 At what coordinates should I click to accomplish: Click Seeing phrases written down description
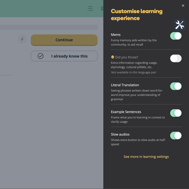click(x=137, y=95)
